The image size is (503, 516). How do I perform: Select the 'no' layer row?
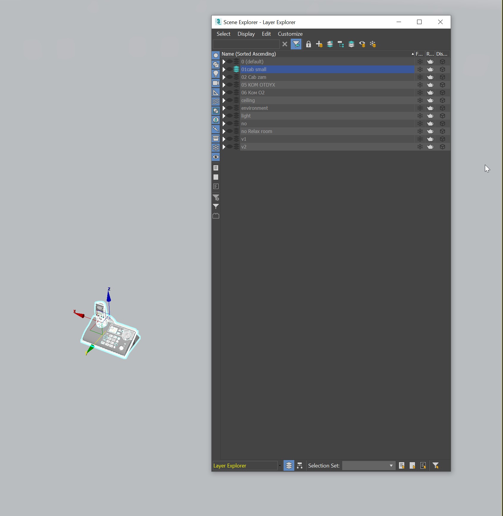[327, 123]
